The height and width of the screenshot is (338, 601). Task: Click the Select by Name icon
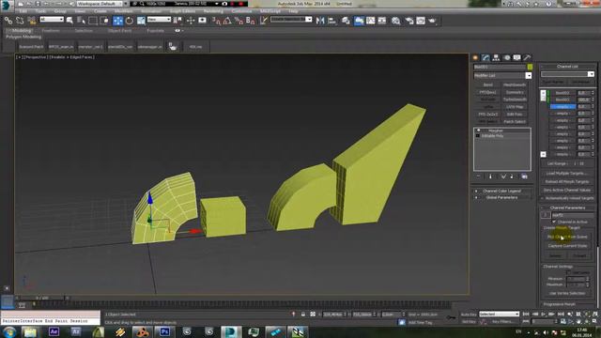tap(81, 21)
